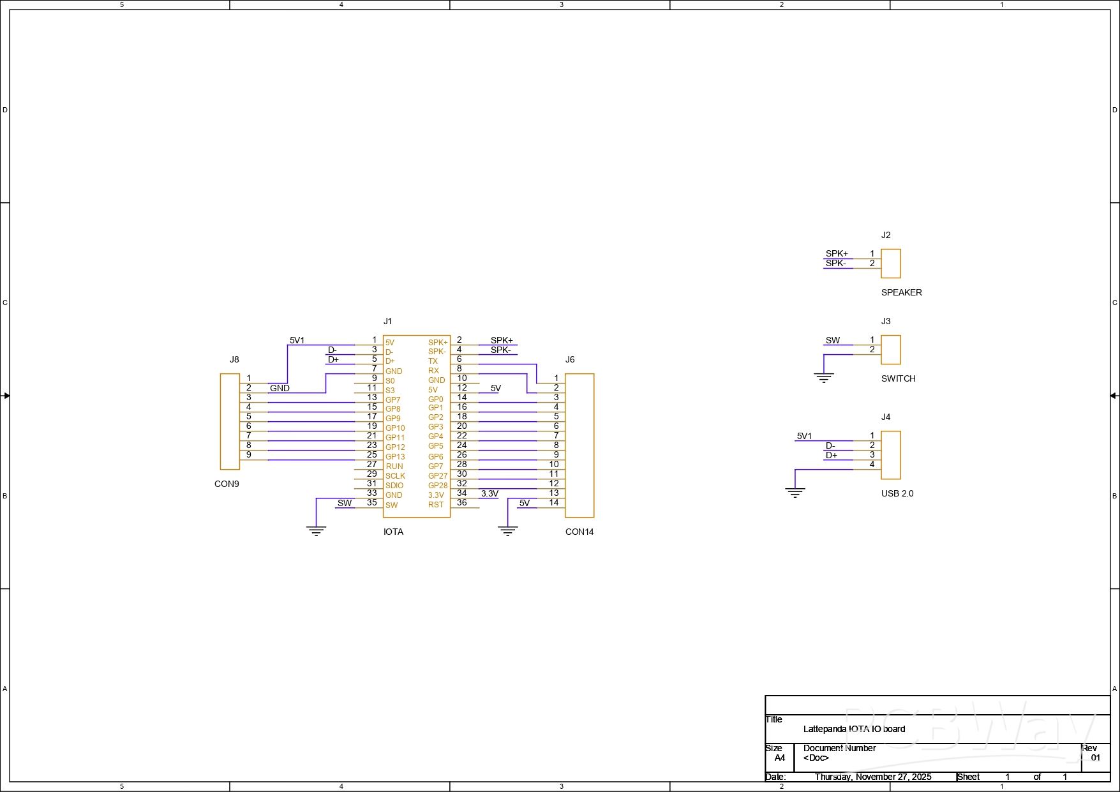Click ground symbol left of IOTA connector
The height and width of the screenshot is (792, 1120).
click(316, 531)
